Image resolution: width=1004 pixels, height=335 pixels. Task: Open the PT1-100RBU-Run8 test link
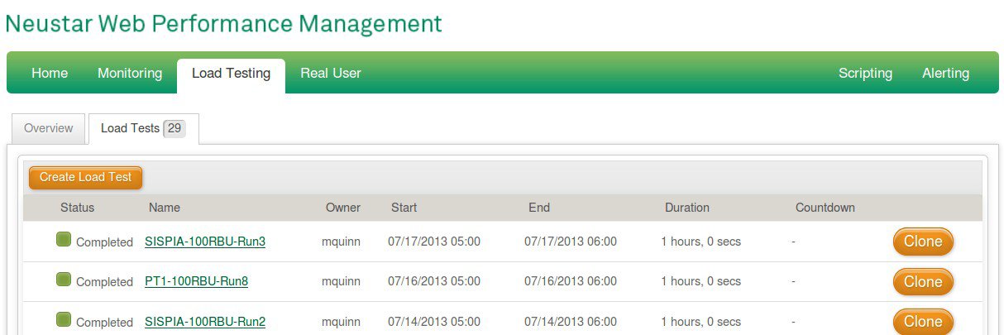196,281
